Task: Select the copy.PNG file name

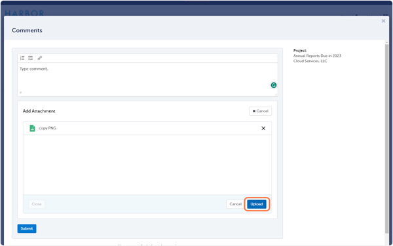Action: (47, 128)
